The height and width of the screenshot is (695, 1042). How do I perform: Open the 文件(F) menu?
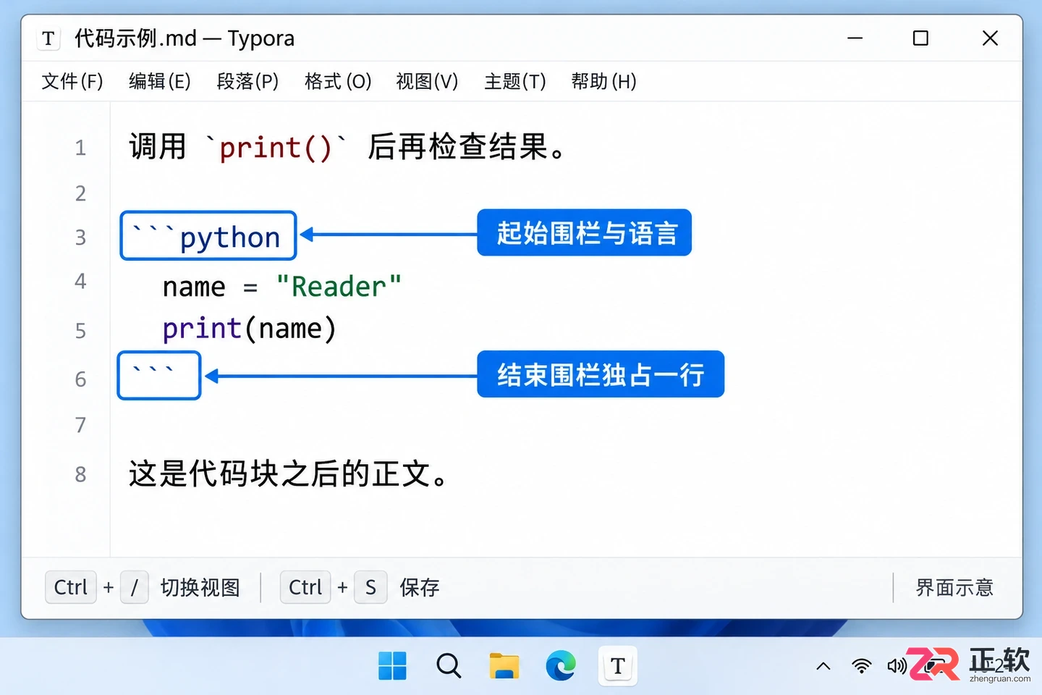coord(72,81)
